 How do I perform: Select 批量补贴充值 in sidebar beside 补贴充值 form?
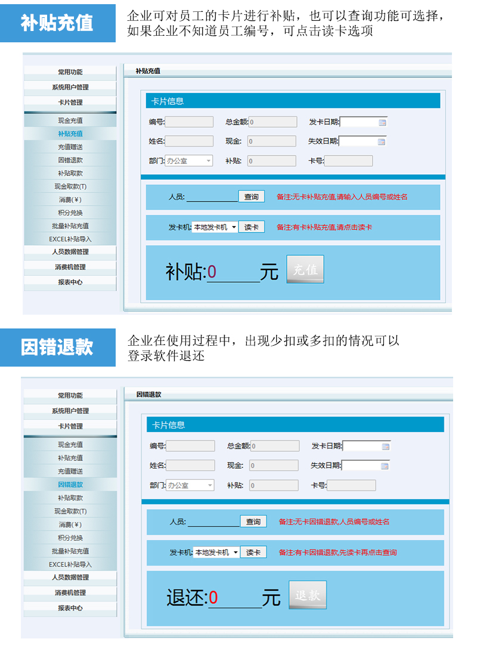[x=70, y=226]
